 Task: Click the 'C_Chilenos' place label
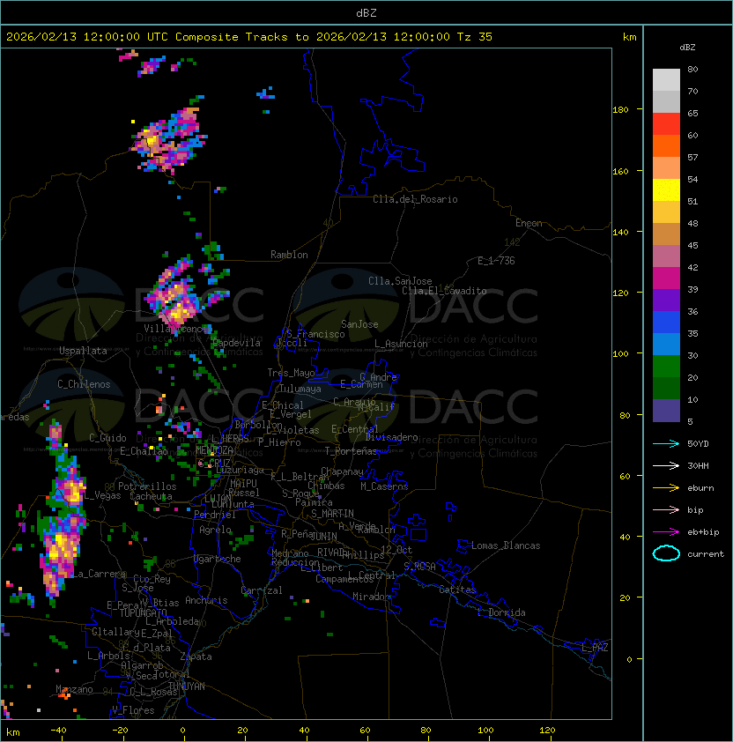click(84, 384)
